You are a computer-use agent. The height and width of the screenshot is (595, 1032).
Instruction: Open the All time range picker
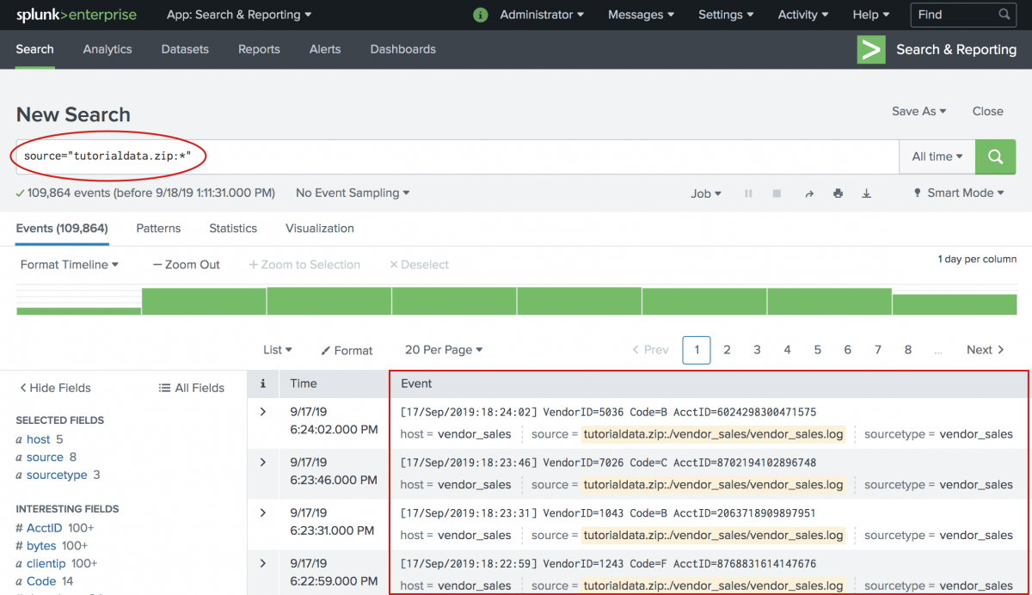point(937,156)
